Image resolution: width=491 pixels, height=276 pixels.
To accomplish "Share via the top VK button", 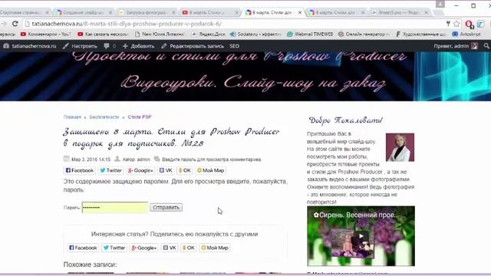I will [166, 170].
